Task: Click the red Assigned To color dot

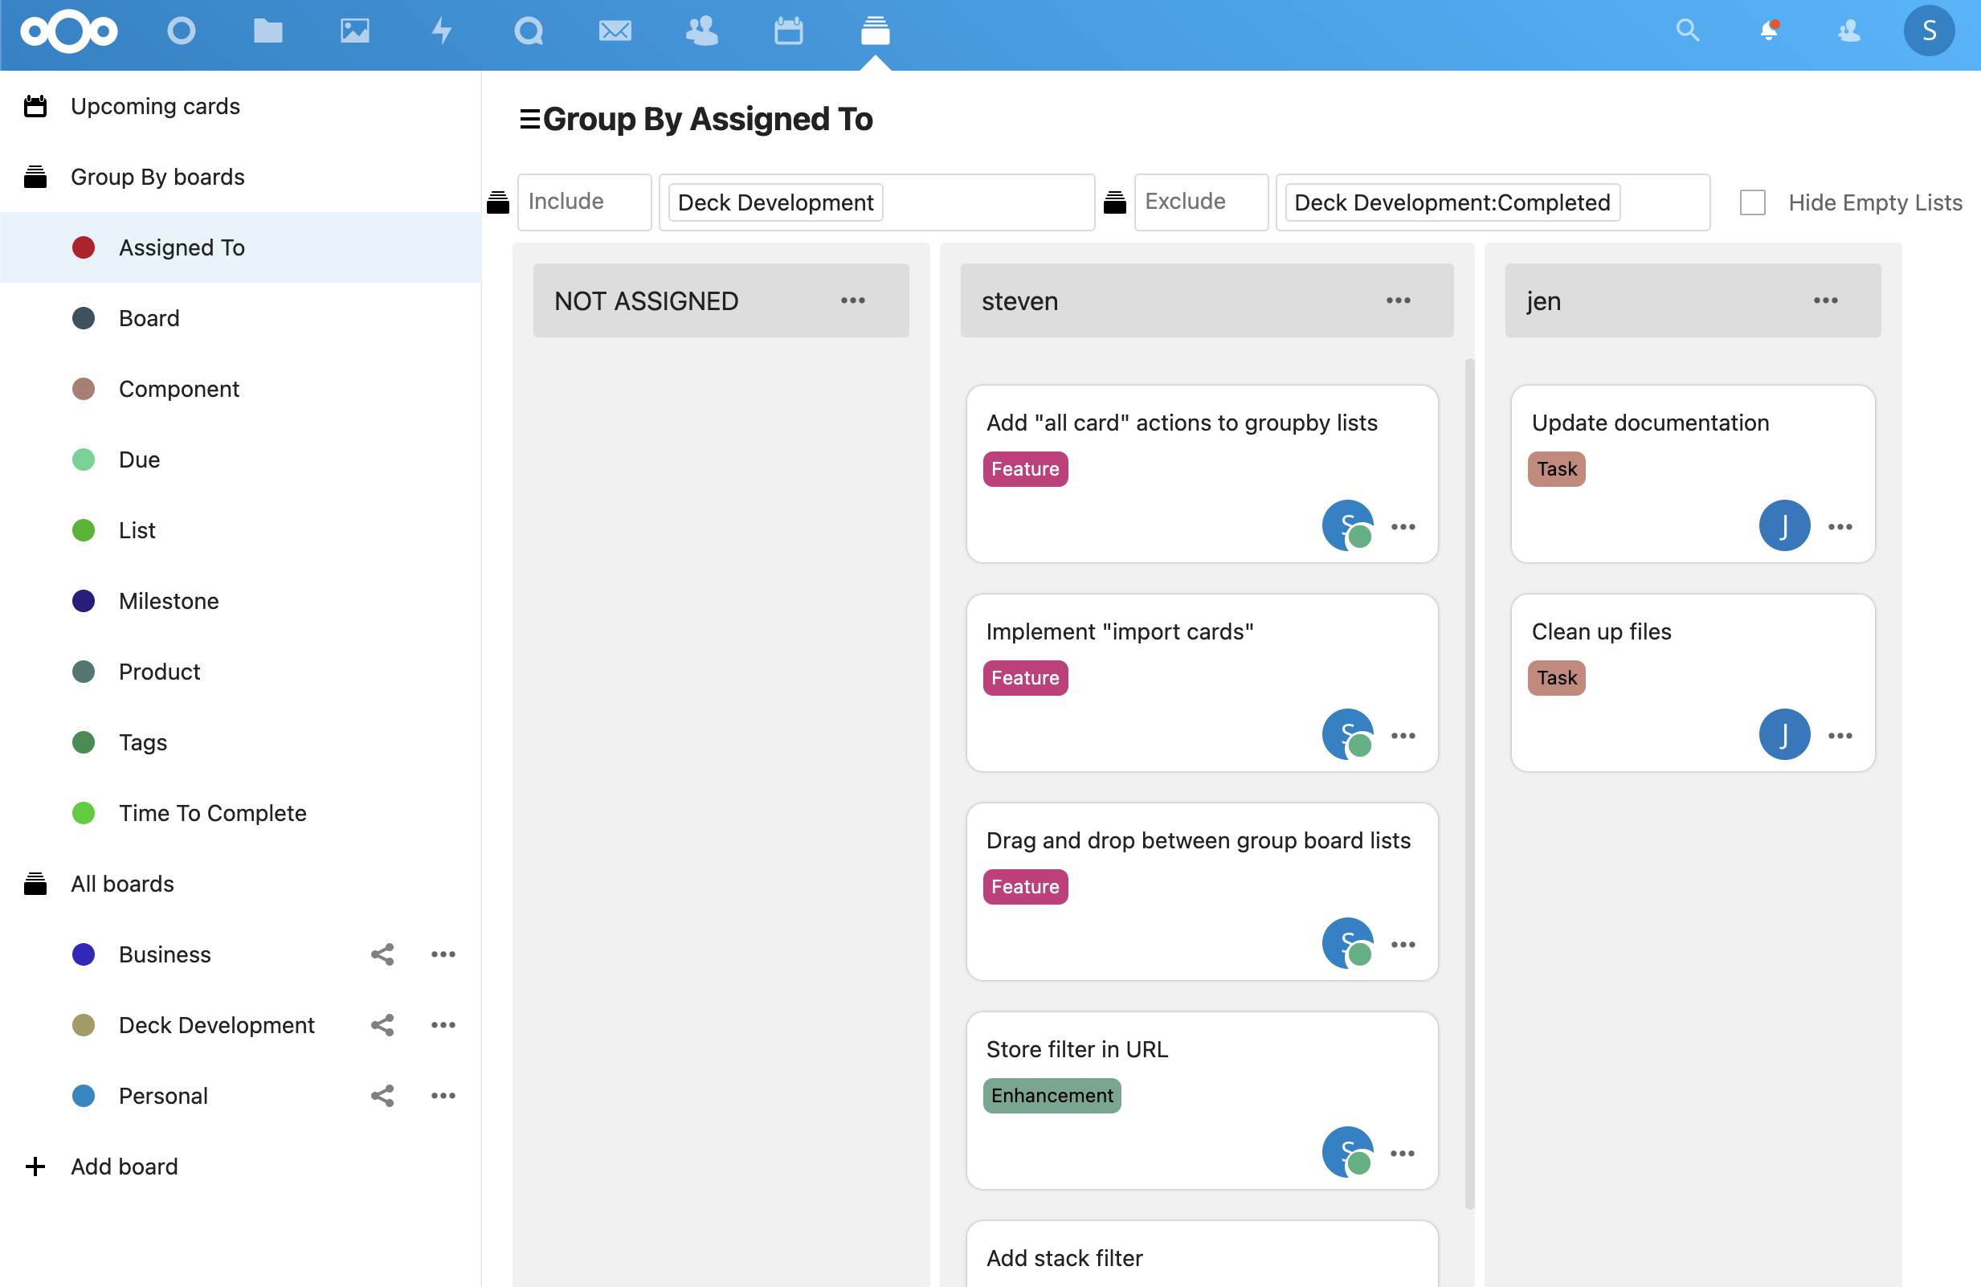Action: [x=84, y=247]
